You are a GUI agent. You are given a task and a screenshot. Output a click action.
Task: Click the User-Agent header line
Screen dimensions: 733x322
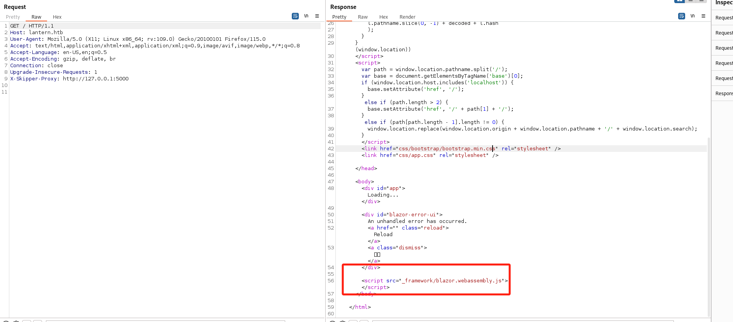pyautogui.click(x=138, y=39)
